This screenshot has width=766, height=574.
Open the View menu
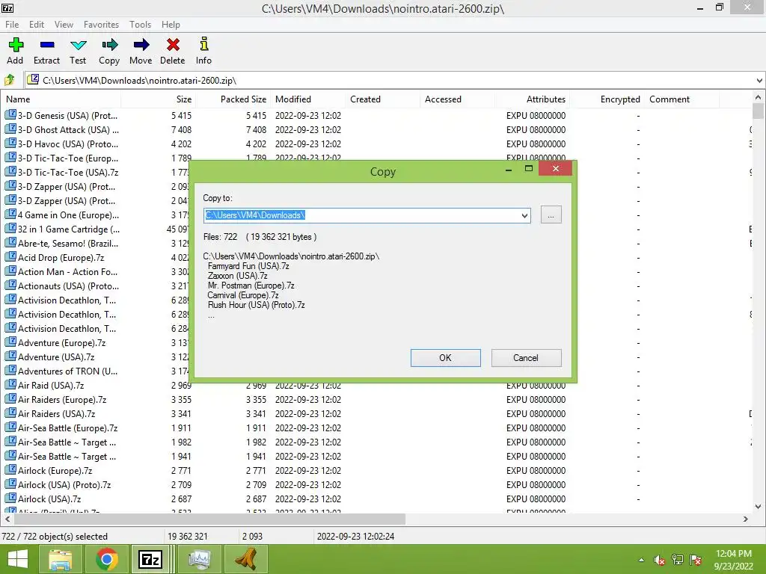(x=64, y=25)
